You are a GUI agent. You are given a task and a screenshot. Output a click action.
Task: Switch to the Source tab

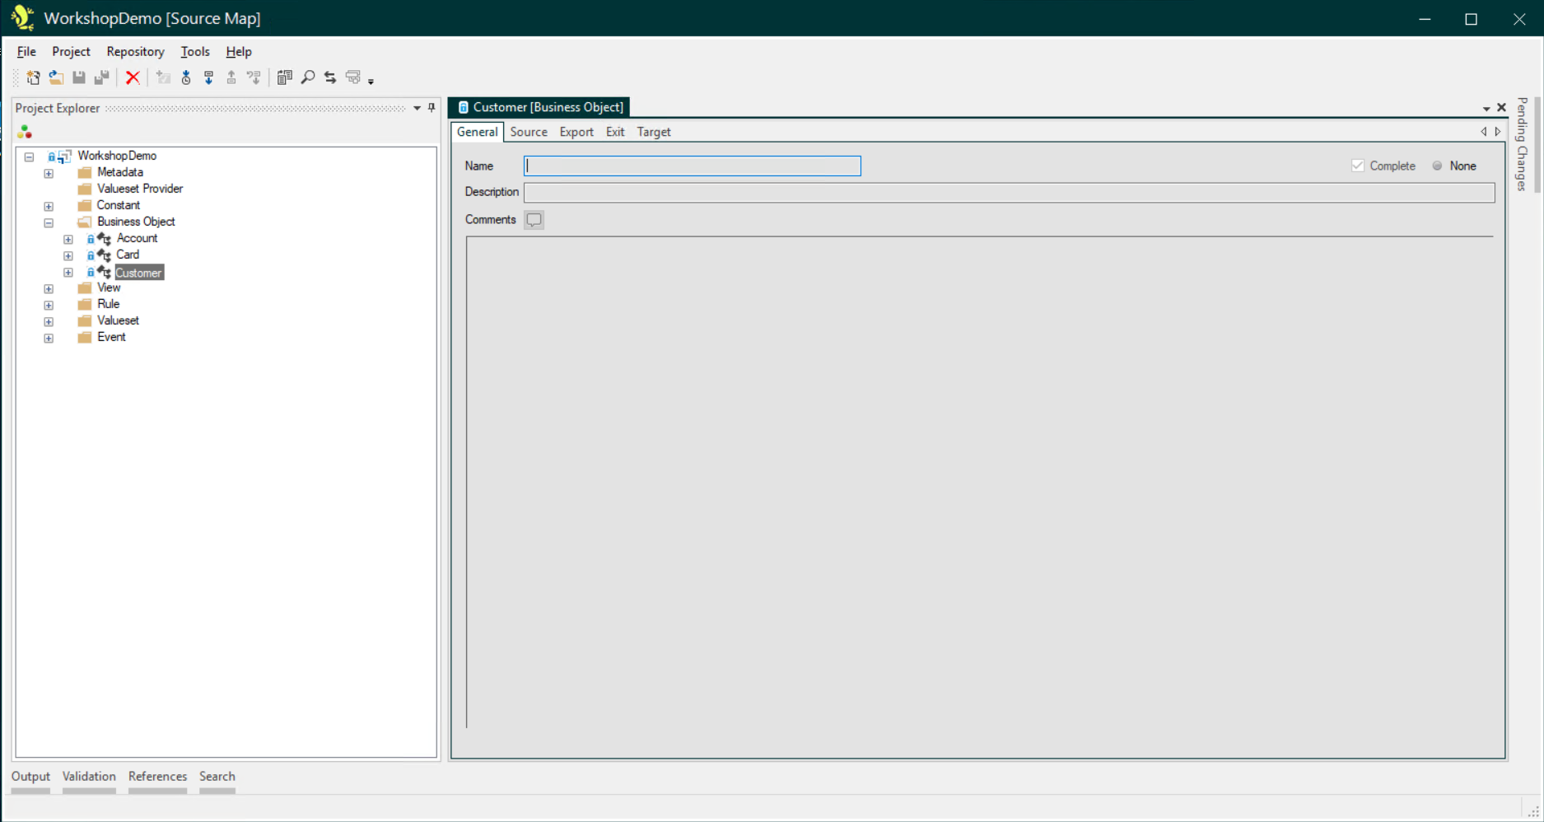click(528, 132)
